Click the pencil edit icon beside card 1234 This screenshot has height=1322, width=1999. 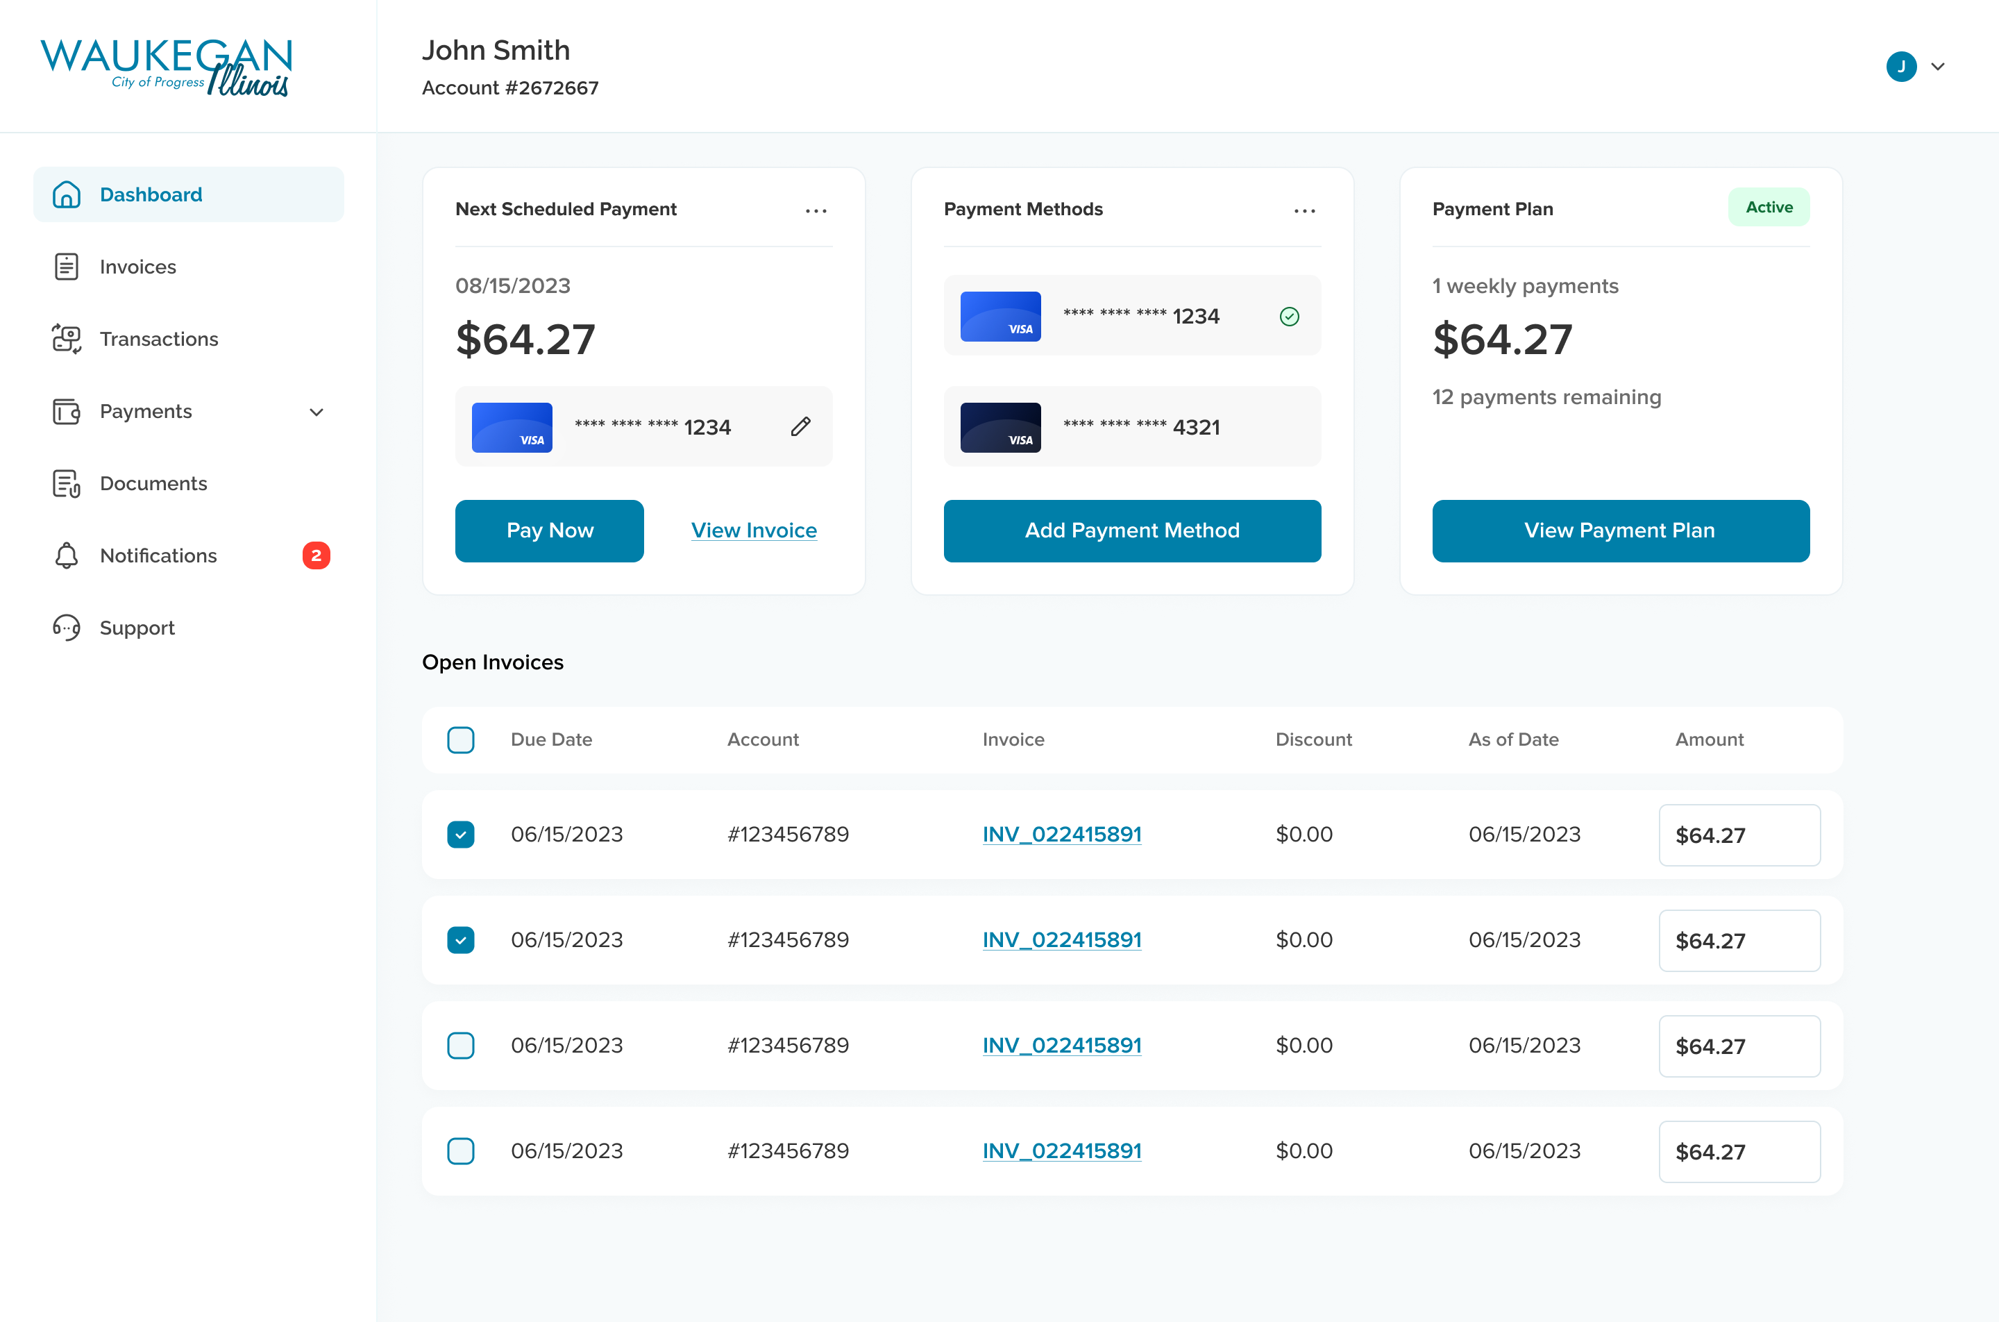800,426
